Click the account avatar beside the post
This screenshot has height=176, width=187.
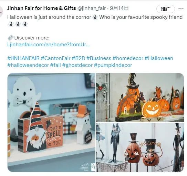pyautogui.click(x=1, y=12)
